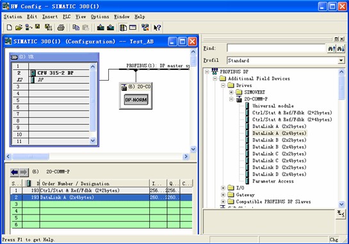Click the (0) UR rack title bar
Viewport: 349px width, 244px height.
54,57
